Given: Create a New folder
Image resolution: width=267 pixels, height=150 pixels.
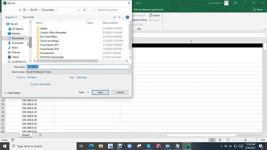Looking at the screenshot, I should coord(28,17).
